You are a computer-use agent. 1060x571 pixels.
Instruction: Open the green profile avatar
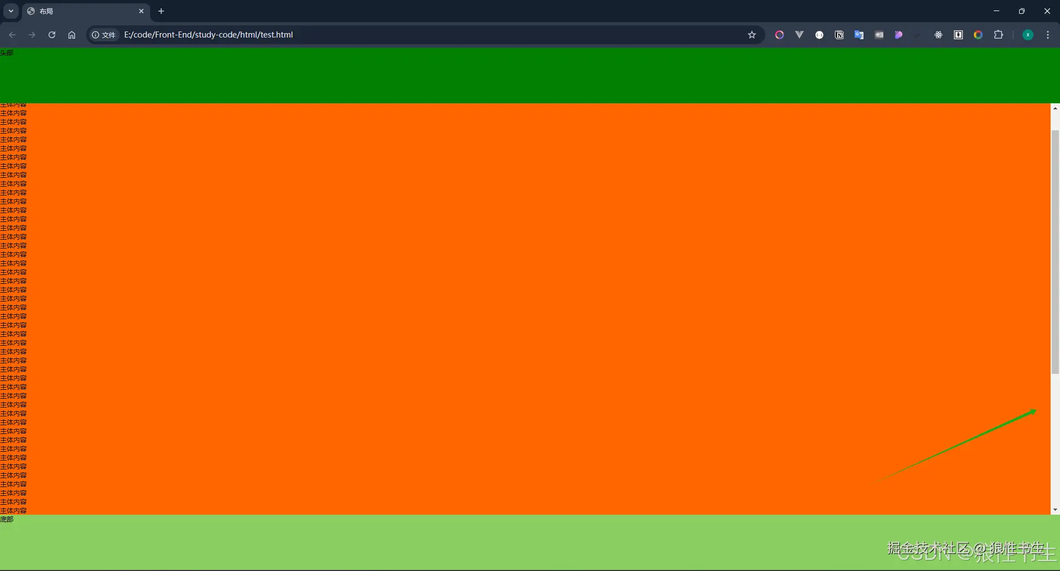point(1028,35)
